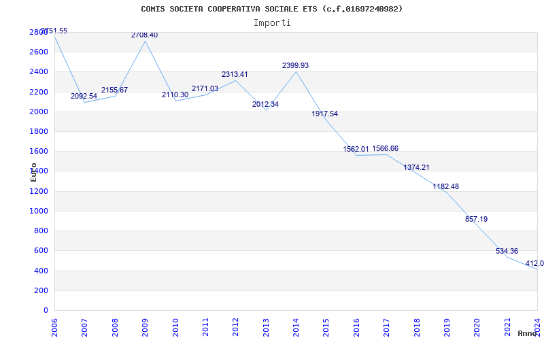Click the 2006 x-axis year label

click(x=54, y=328)
